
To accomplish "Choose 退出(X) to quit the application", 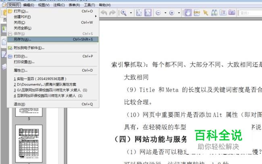I will tap(53, 104).
